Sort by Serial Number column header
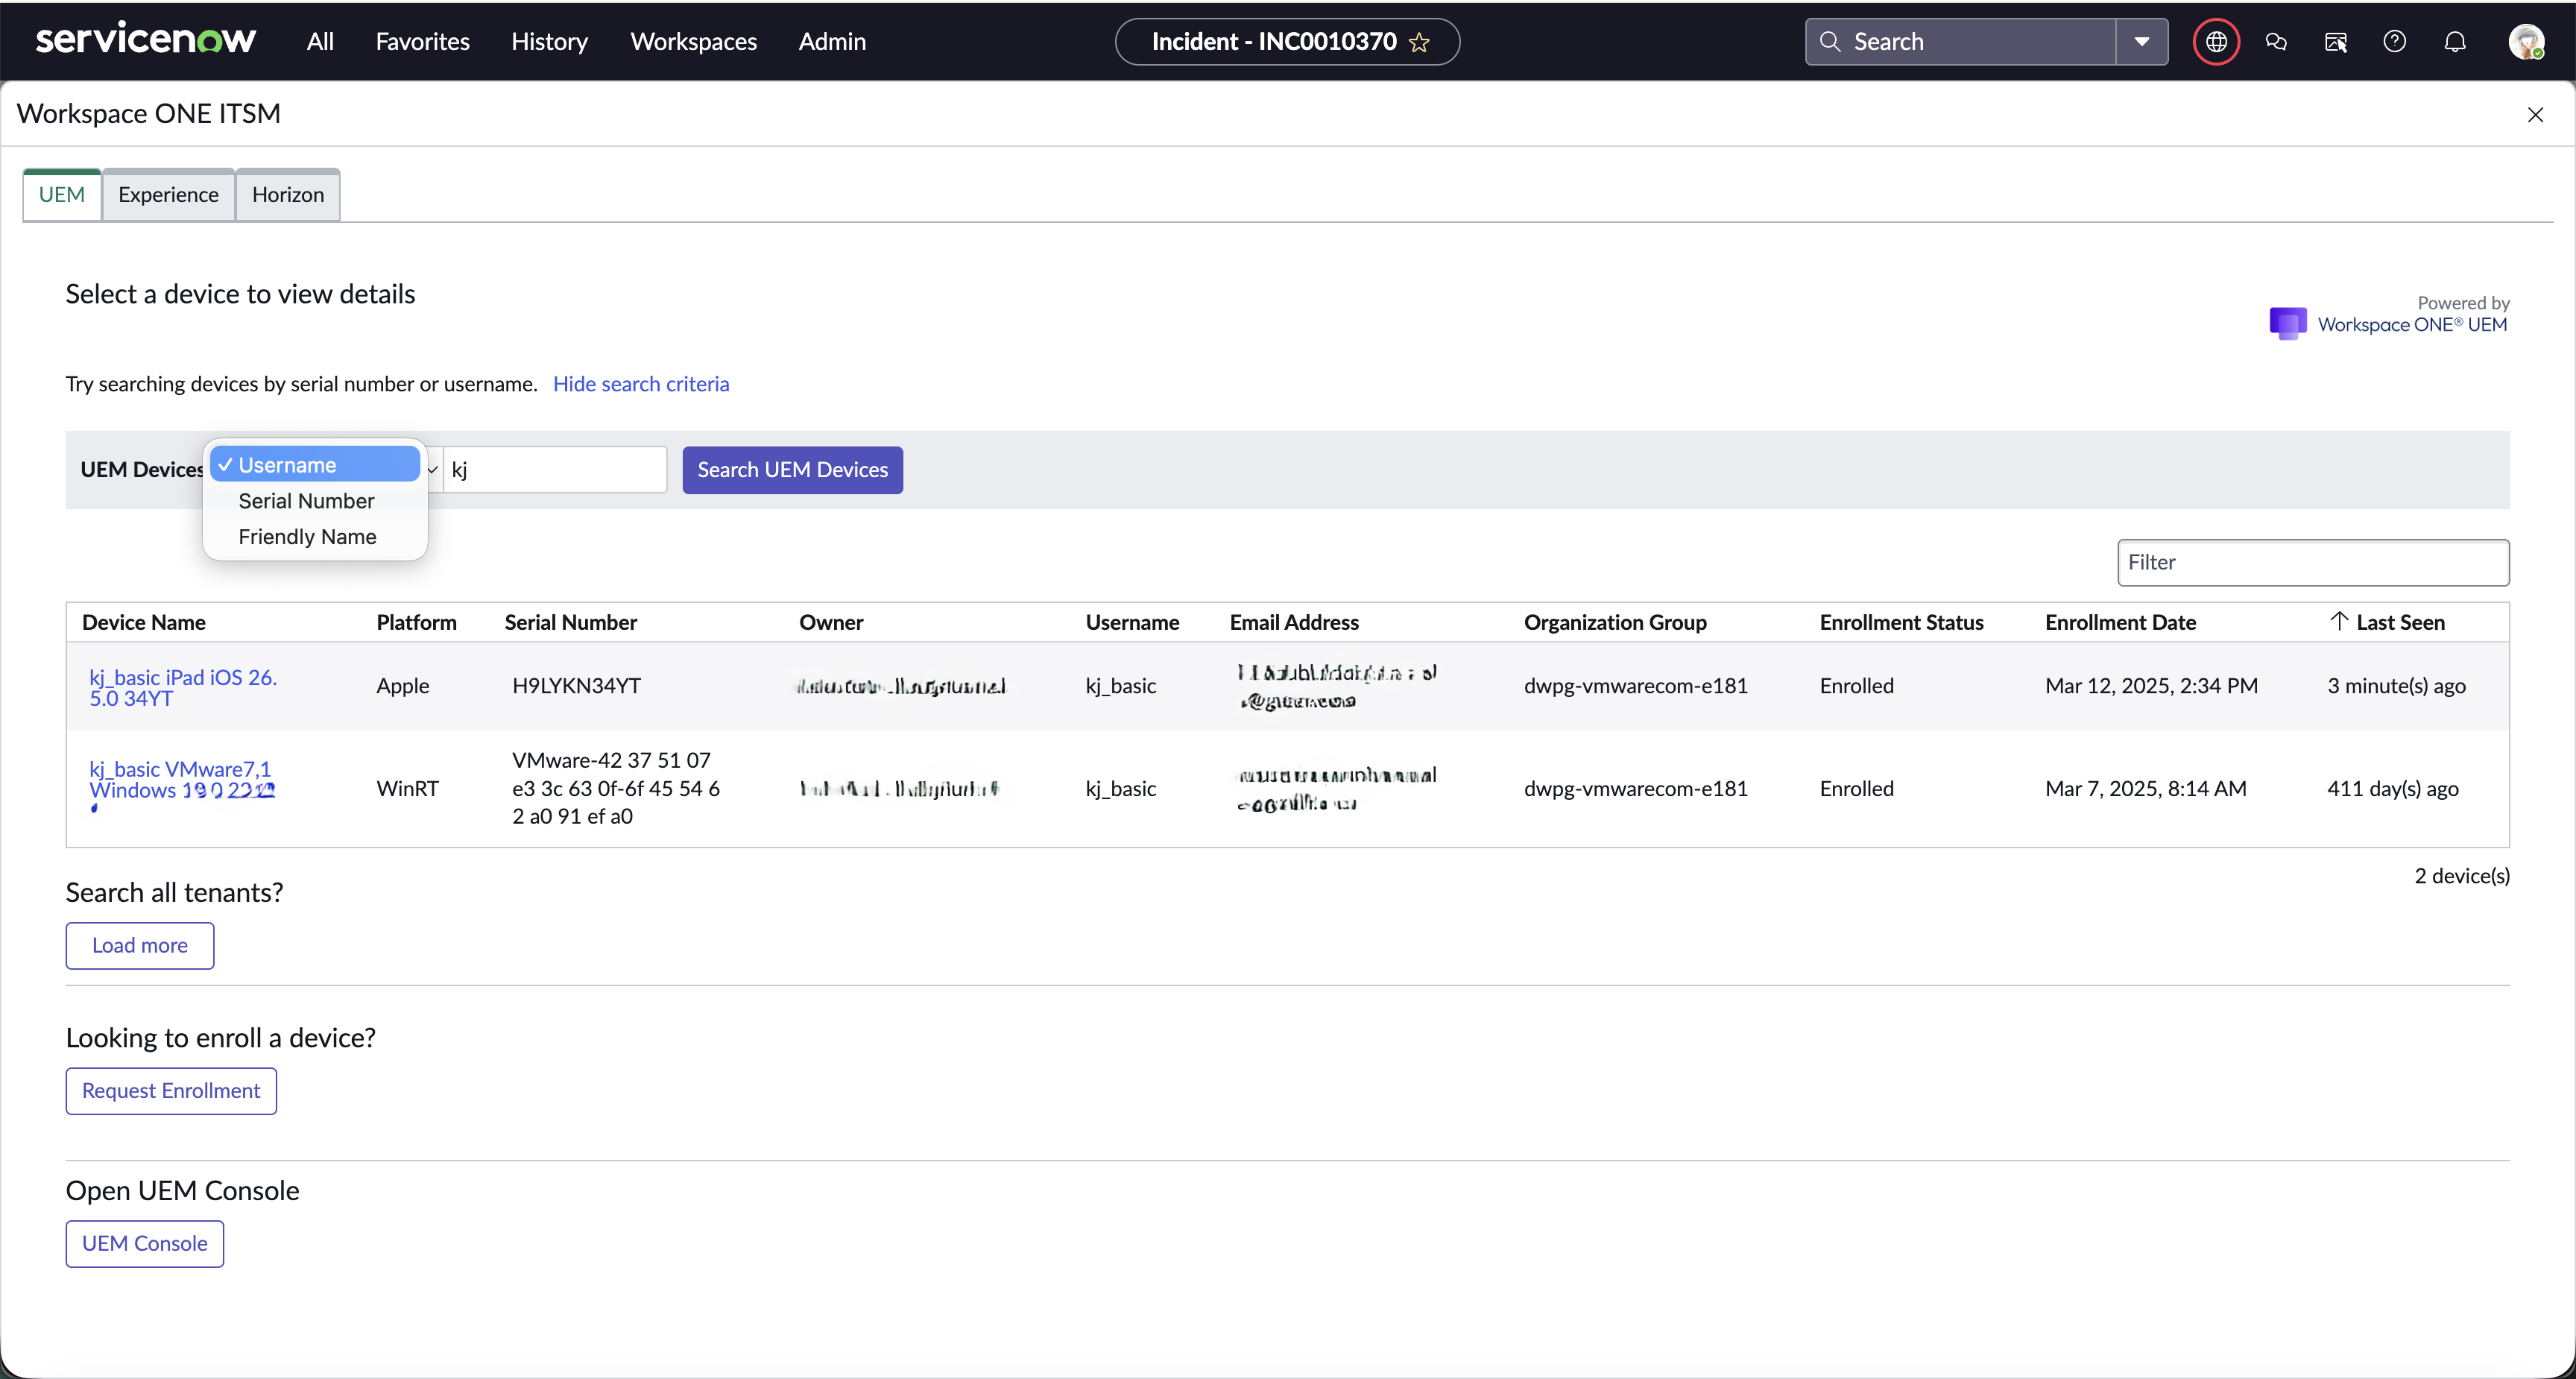Viewport: 2576px width, 1379px height. click(x=571, y=622)
